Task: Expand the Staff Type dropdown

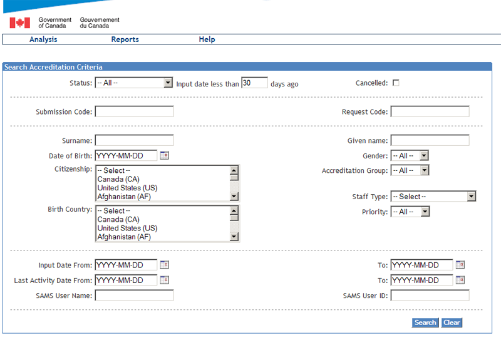Action: 472,196
